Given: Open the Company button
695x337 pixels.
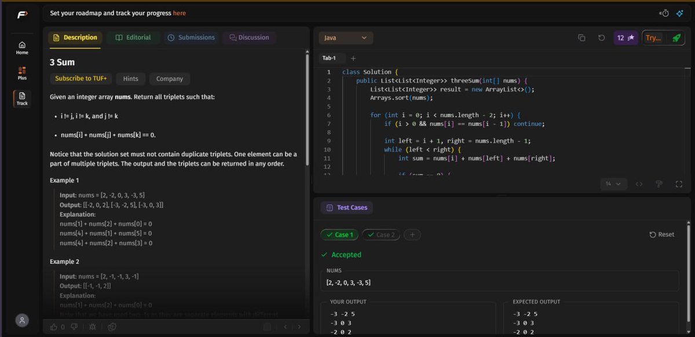Looking at the screenshot, I should point(170,79).
